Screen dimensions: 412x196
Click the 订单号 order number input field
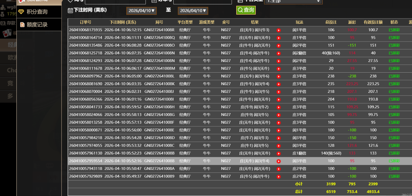point(202,2)
